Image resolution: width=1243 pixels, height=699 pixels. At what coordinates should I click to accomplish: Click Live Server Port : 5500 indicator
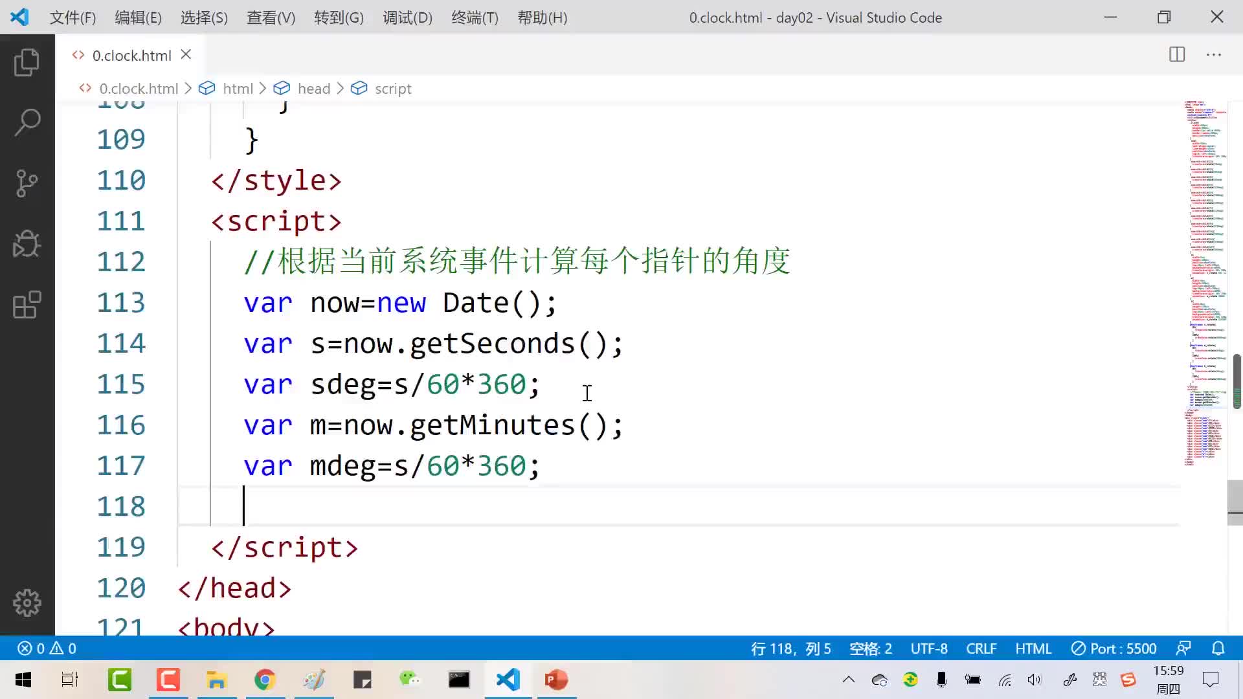1114,648
